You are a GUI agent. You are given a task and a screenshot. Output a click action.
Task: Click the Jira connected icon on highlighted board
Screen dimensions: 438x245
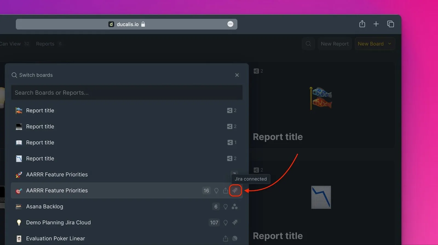click(235, 191)
